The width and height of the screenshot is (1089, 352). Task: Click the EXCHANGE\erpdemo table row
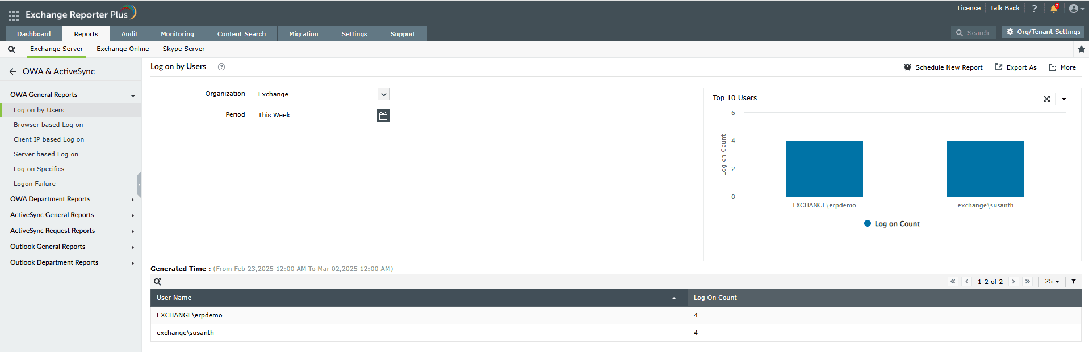(x=615, y=315)
